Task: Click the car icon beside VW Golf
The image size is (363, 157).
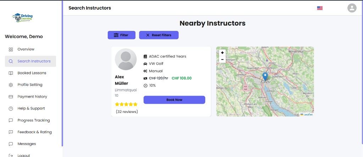Action: pos(145,64)
